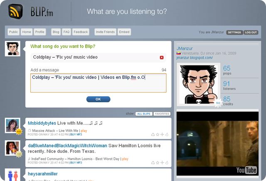Star the Hamilton Loomis blip
Viewport: 266px width, 181px height.
click(158, 163)
